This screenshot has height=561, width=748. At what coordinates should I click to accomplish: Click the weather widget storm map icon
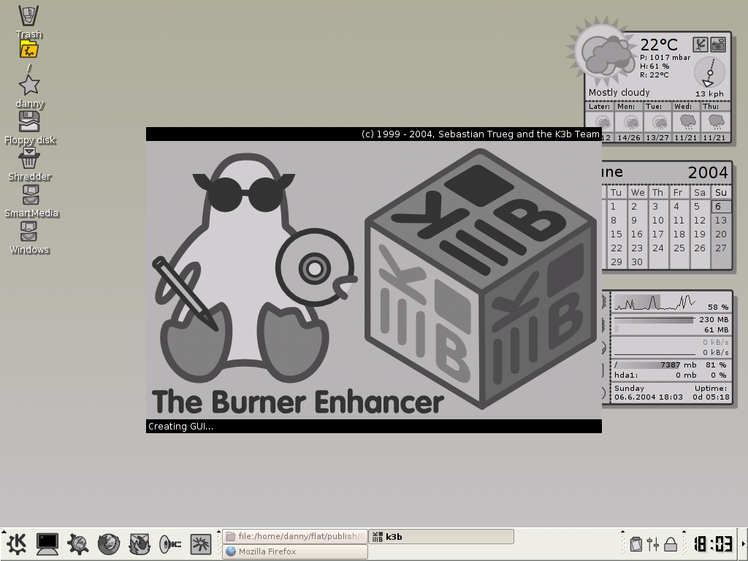click(x=701, y=45)
